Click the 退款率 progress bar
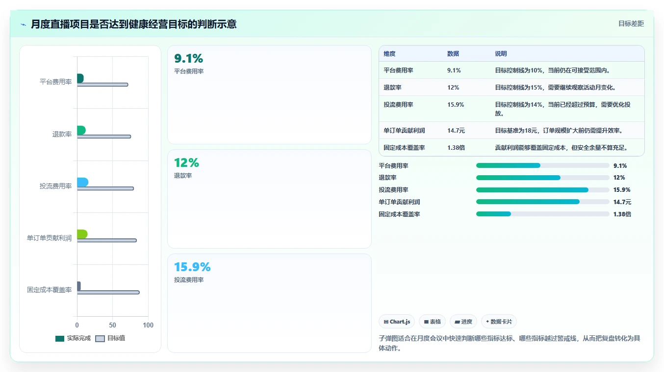This screenshot has height=372, width=664. [543, 178]
